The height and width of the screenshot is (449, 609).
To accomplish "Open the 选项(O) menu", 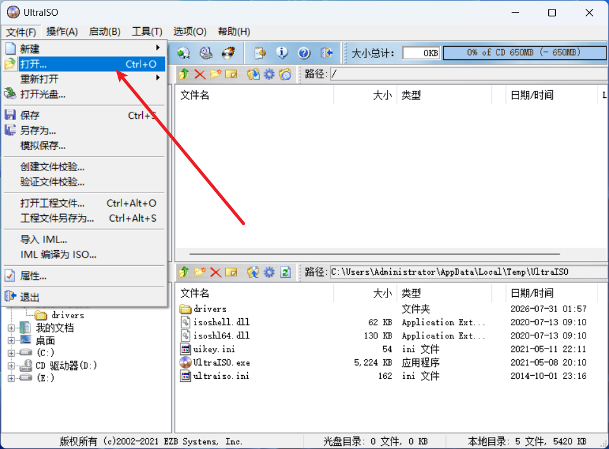I will (190, 32).
